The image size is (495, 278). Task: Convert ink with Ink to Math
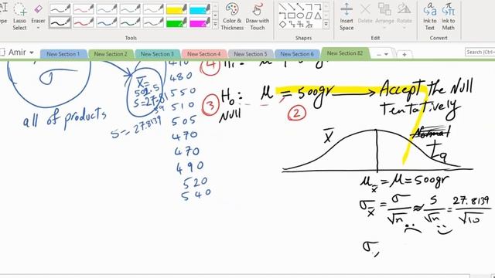tap(448, 16)
